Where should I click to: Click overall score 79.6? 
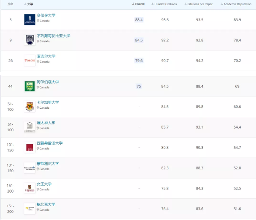[x=139, y=60]
